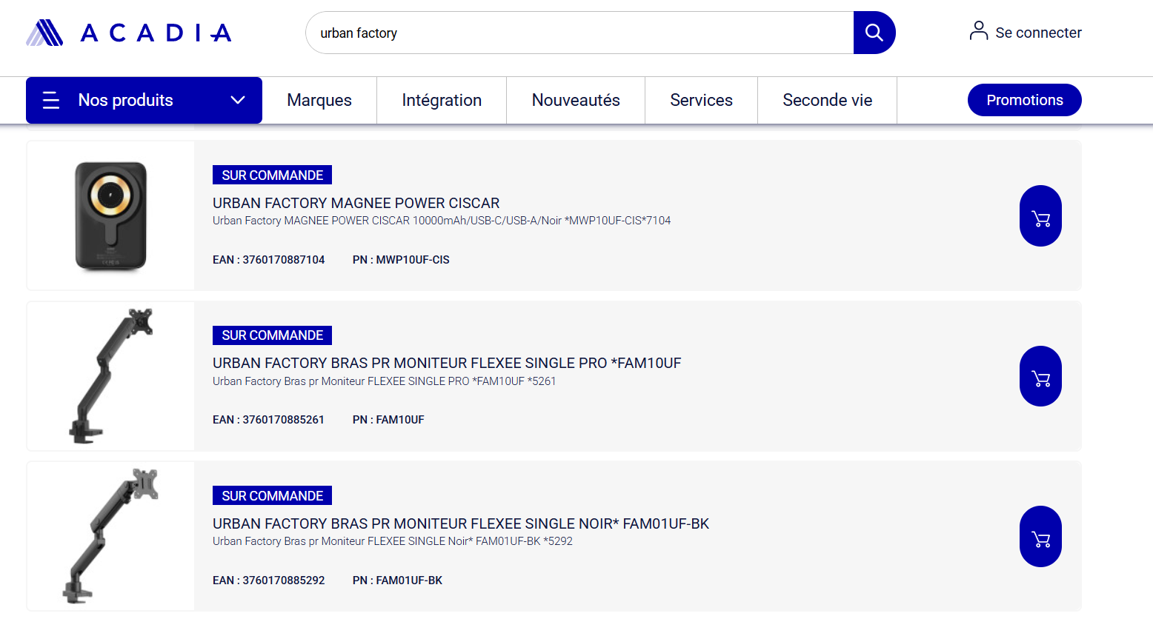The image size is (1153, 619).
Task: Open the MAGNEE POWER CISCAR product thumbnail
Action: pos(110,215)
